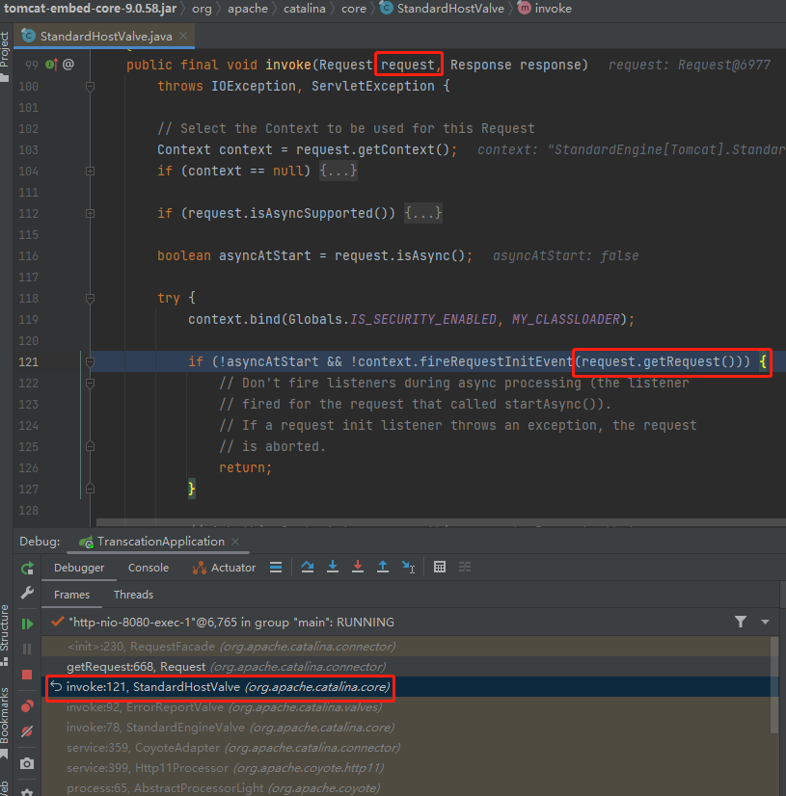This screenshot has height=796, width=786.
Task: Click the Step Into icon
Action: [x=333, y=567]
